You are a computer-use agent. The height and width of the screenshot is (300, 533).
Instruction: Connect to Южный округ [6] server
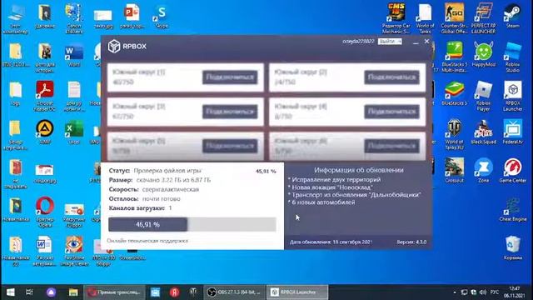(x=391, y=146)
